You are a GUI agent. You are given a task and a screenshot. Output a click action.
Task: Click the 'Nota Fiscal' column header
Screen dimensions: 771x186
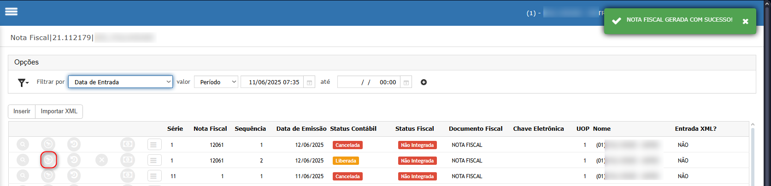(x=210, y=129)
